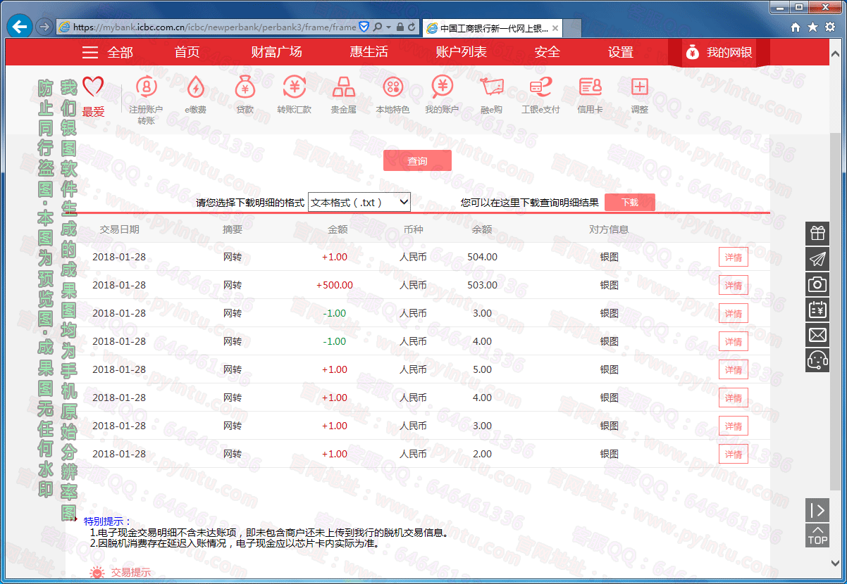Open the e缴费 water drop icon
Screen dimensions: 847x584
195,87
